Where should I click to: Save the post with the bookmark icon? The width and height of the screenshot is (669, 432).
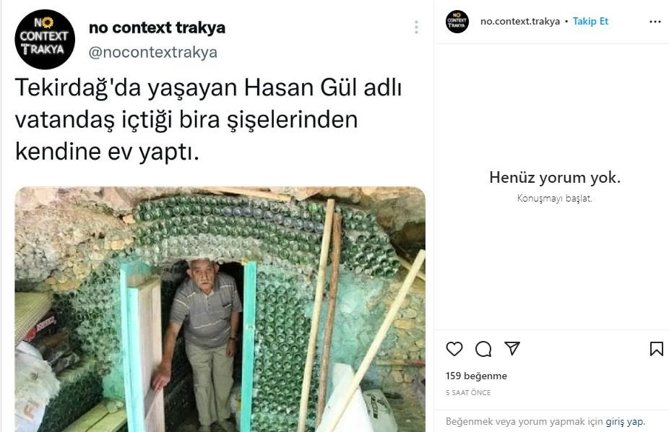point(657,349)
